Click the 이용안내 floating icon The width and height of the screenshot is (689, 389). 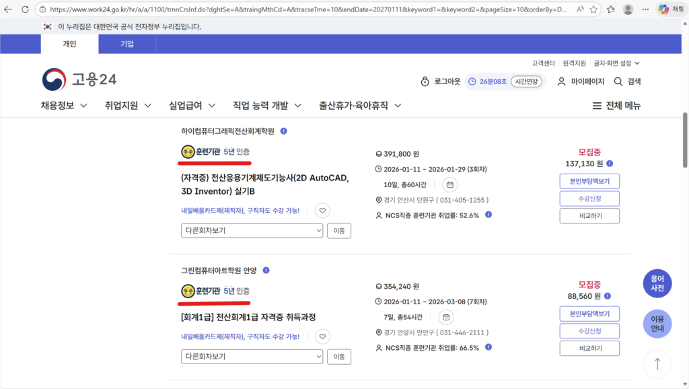(x=657, y=324)
